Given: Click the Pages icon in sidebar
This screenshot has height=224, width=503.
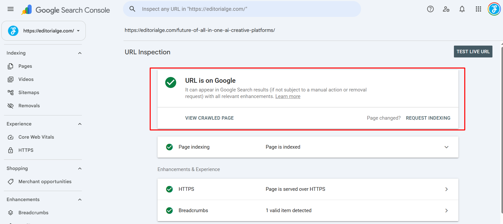Looking at the screenshot, I should pyautogui.click(x=11, y=66).
